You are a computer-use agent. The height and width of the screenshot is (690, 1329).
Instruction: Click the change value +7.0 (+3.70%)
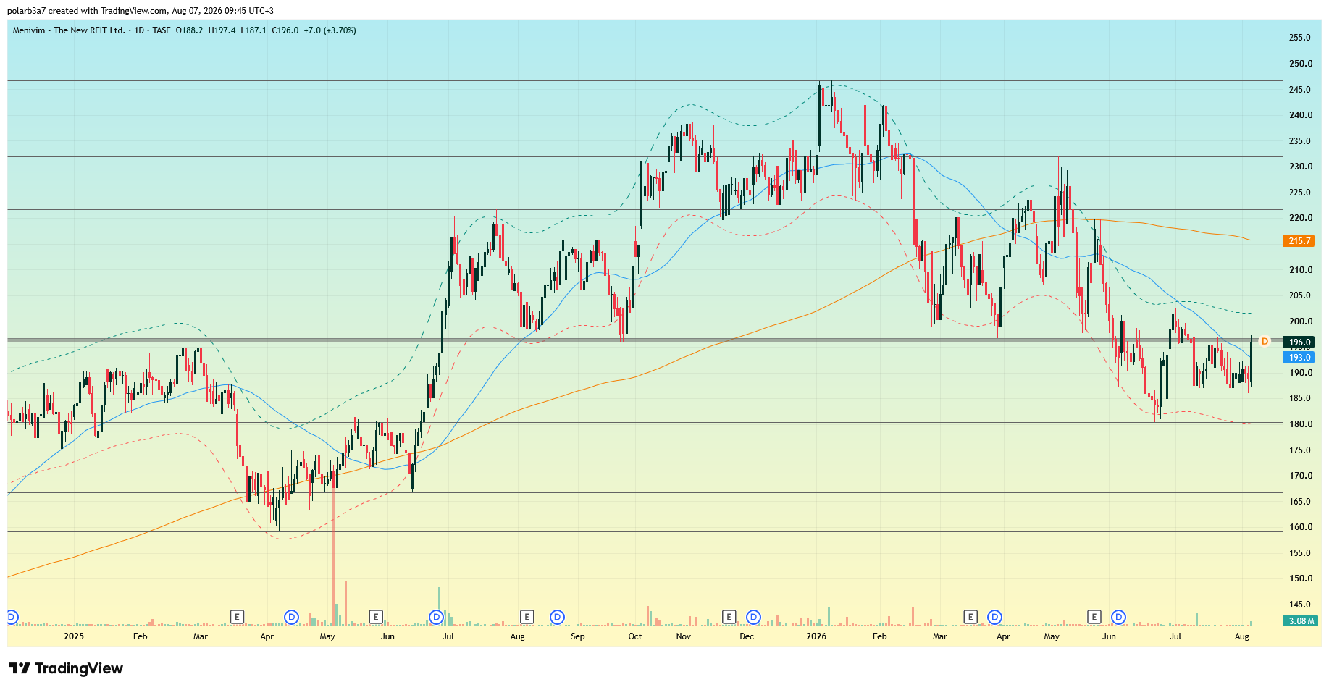click(330, 30)
